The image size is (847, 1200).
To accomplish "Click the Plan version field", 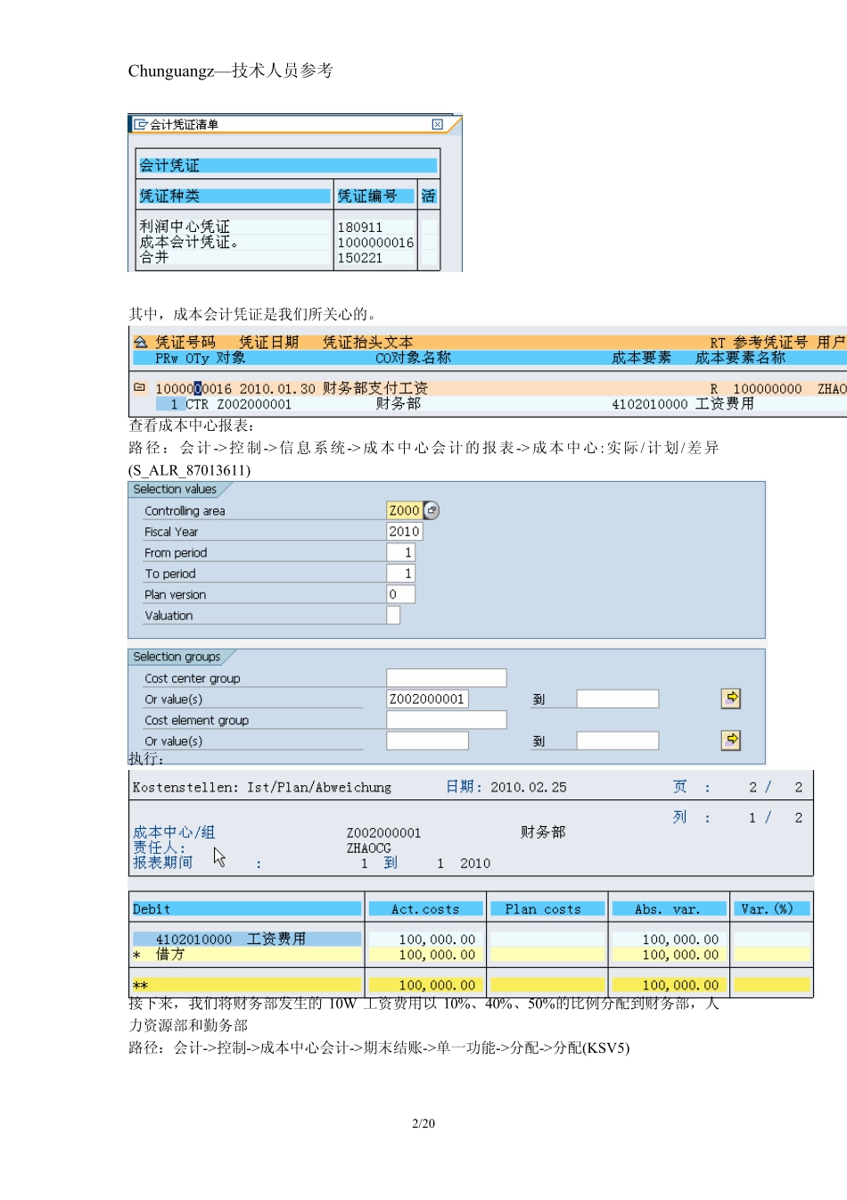I will click(x=400, y=594).
